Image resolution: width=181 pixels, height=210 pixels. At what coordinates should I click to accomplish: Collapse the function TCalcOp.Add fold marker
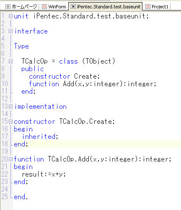click(10, 159)
